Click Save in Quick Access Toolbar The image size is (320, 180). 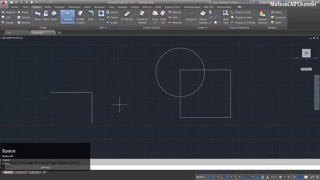[21, 2]
